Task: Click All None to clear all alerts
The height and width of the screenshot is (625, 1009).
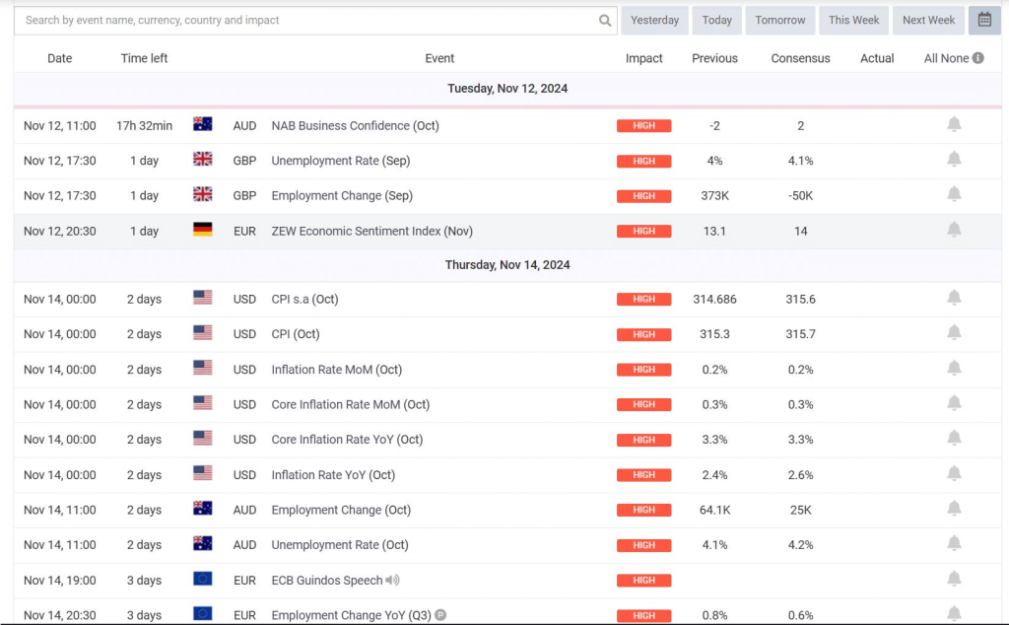Action: tap(944, 57)
